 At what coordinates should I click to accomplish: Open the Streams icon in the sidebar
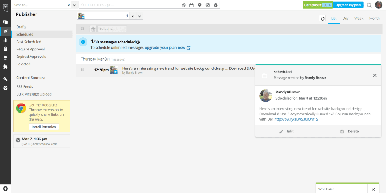tap(5, 22)
